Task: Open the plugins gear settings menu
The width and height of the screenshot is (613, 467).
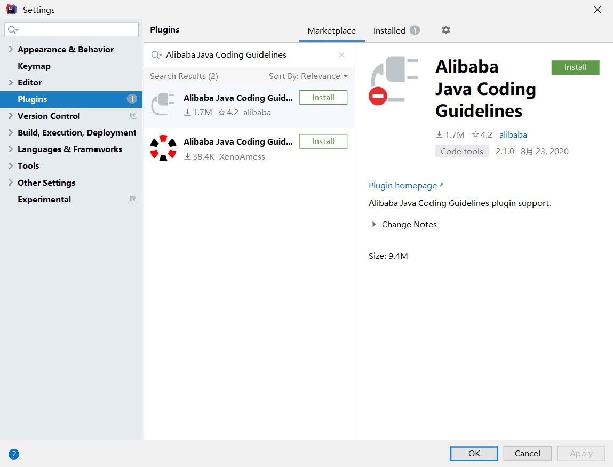Action: point(446,30)
